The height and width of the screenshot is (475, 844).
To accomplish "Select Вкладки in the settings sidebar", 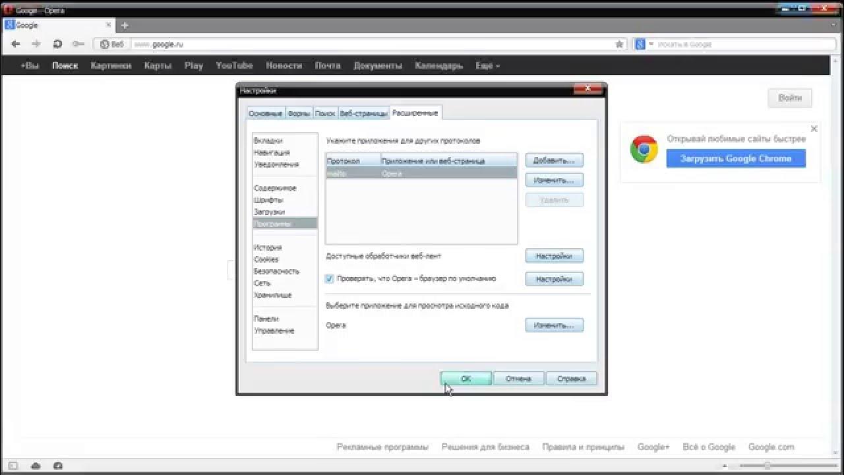I will pos(285,141).
